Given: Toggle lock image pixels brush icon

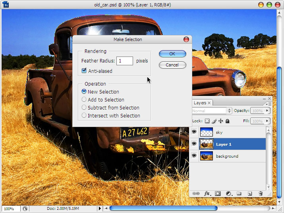Looking at the screenshot, I should [x=214, y=121].
